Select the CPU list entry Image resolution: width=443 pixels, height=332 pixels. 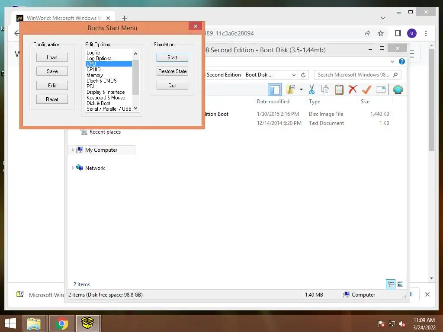[109, 64]
